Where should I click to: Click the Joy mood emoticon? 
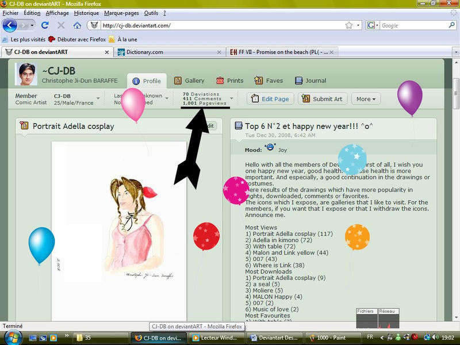(x=270, y=147)
